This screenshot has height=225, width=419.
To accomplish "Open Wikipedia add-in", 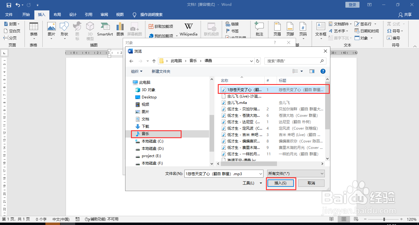I will pyautogui.click(x=189, y=29).
